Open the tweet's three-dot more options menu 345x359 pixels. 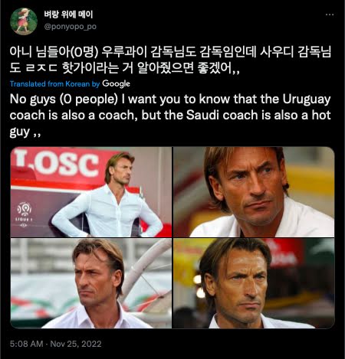pos(330,15)
